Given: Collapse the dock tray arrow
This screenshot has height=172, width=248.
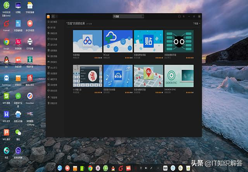Looking at the screenshot, I should [x=158, y=168].
